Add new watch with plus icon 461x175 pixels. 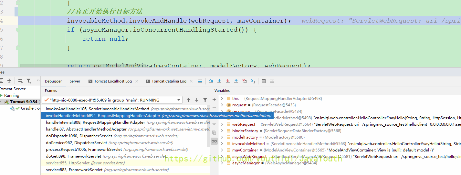click(x=214, y=99)
